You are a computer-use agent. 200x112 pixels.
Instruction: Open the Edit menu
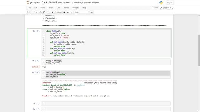coord(36,8)
